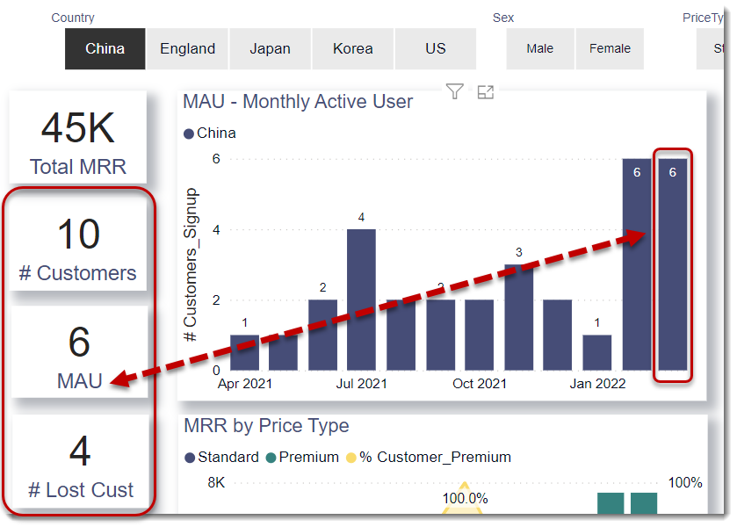The image size is (737, 527).
Task: Click the MRR by Price Type title
Action: click(266, 425)
